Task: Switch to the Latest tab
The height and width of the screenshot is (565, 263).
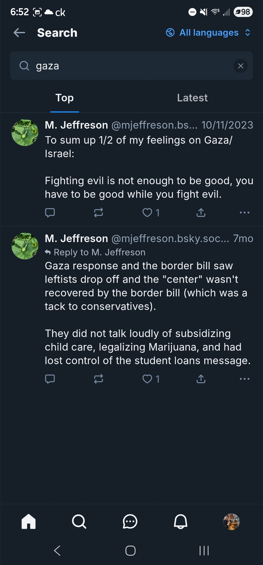Action: (192, 98)
